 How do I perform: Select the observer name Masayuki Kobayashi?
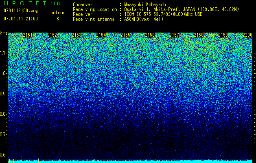tap(146, 4)
